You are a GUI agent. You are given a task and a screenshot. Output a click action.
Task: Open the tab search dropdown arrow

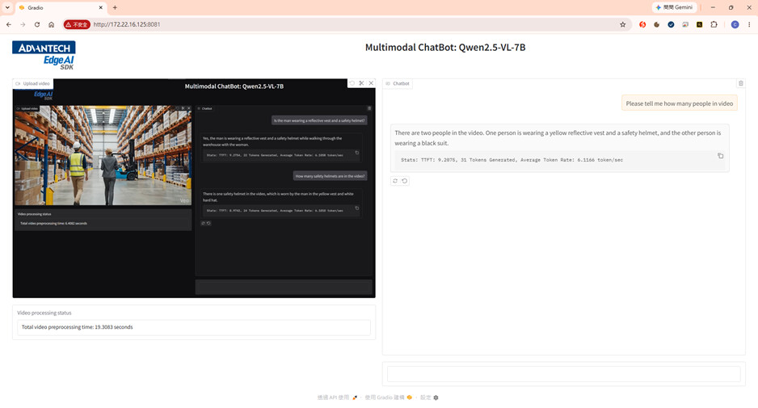click(7, 7)
